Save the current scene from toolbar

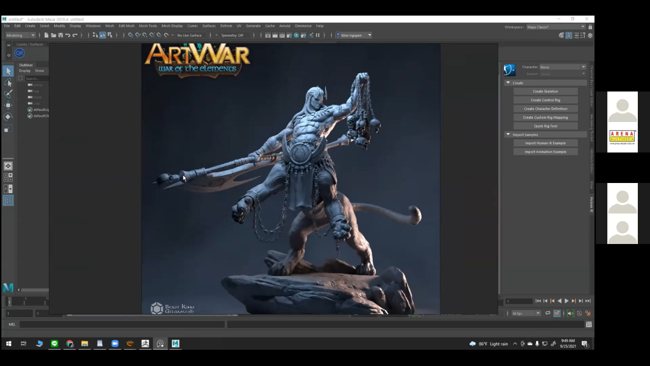[60, 35]
